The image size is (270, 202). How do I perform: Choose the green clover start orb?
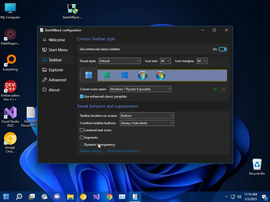[x=107, y=75]
